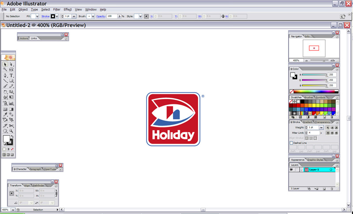The width and height of the screenshot is (353, 214).
Task: Switch to standard screen mode button
Action: 4,155
